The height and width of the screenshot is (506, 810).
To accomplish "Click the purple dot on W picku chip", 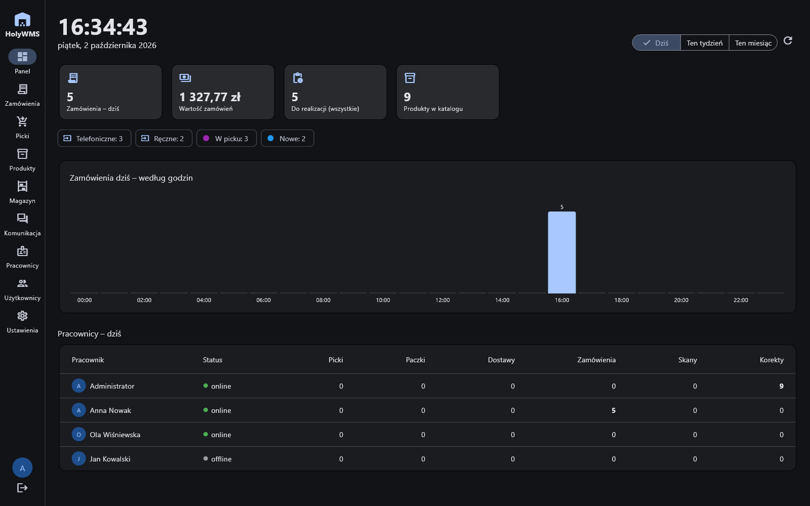I will click(206, 138).
